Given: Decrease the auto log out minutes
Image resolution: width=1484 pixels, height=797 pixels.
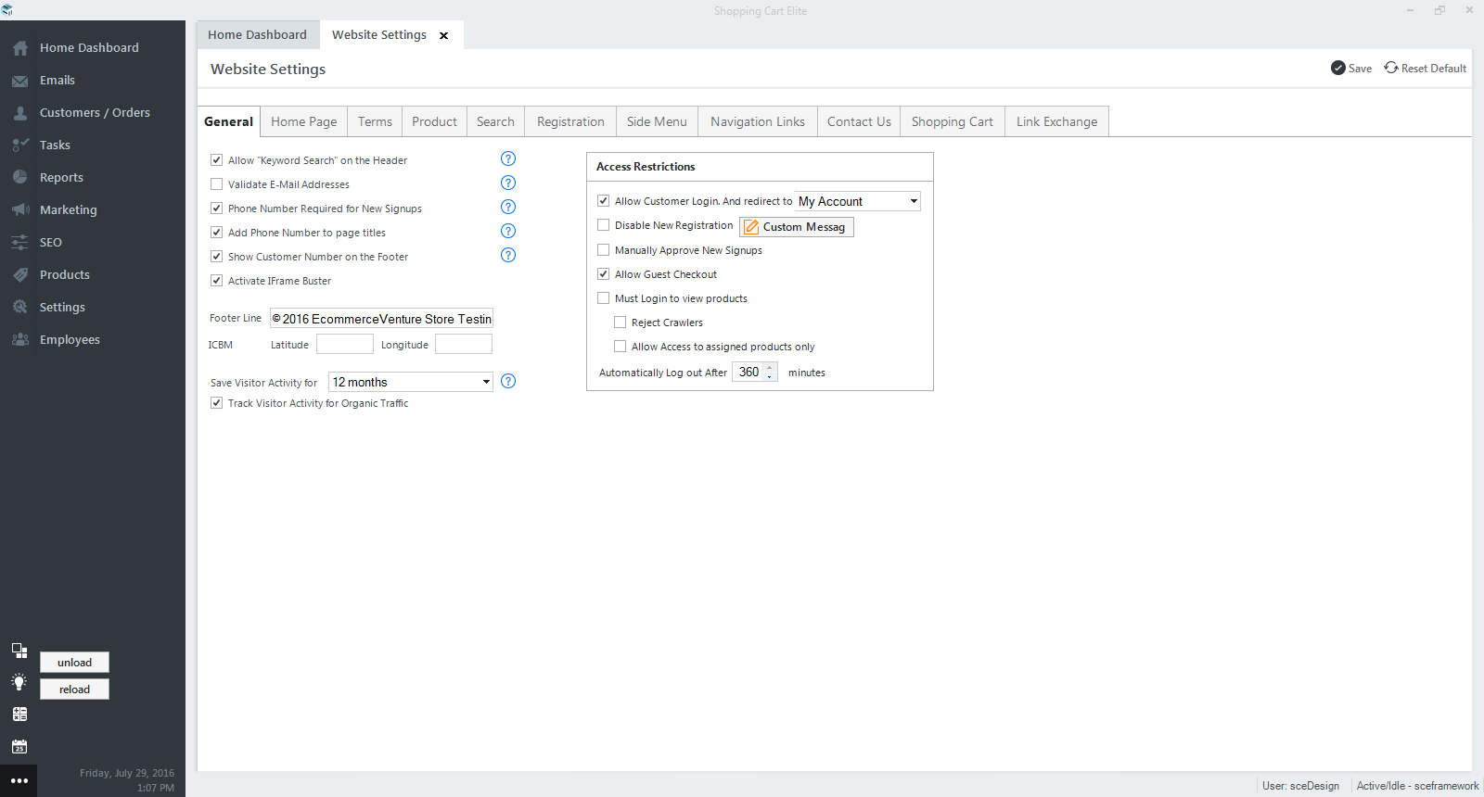Looking at the screenshot, I should (770, 376).
